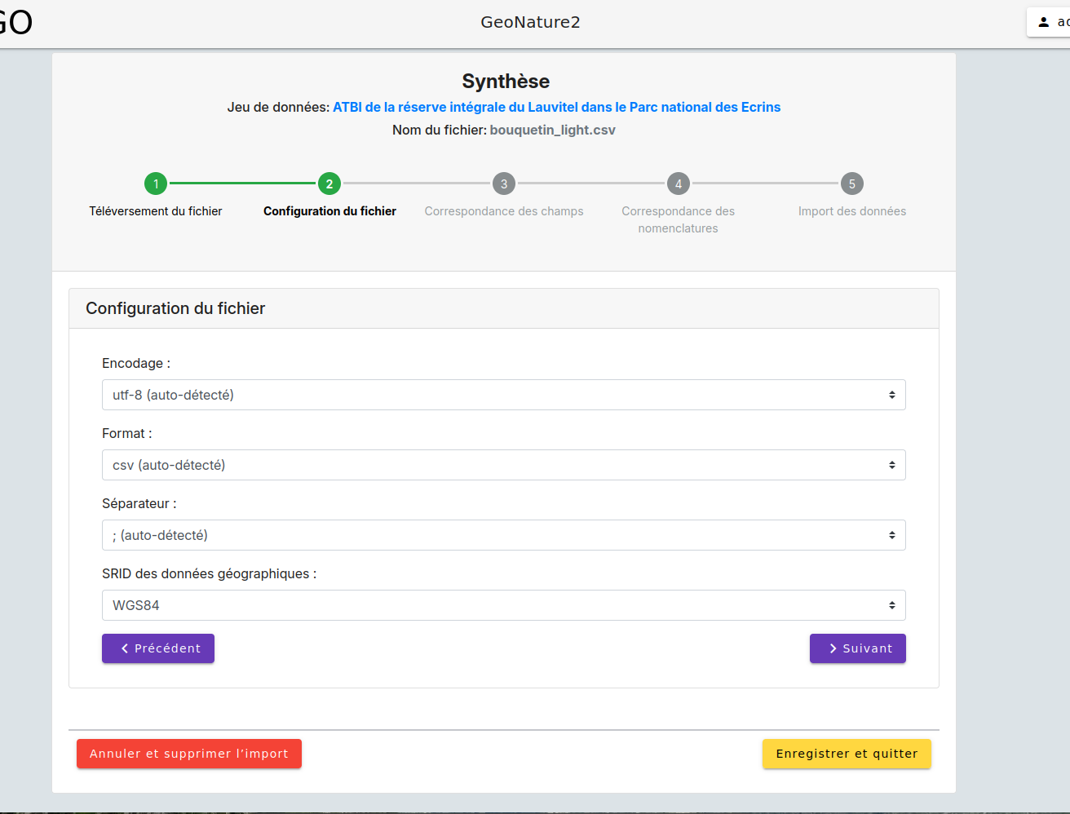Open the Encodage dropdown showing utf-8

[x=503, y=395]
